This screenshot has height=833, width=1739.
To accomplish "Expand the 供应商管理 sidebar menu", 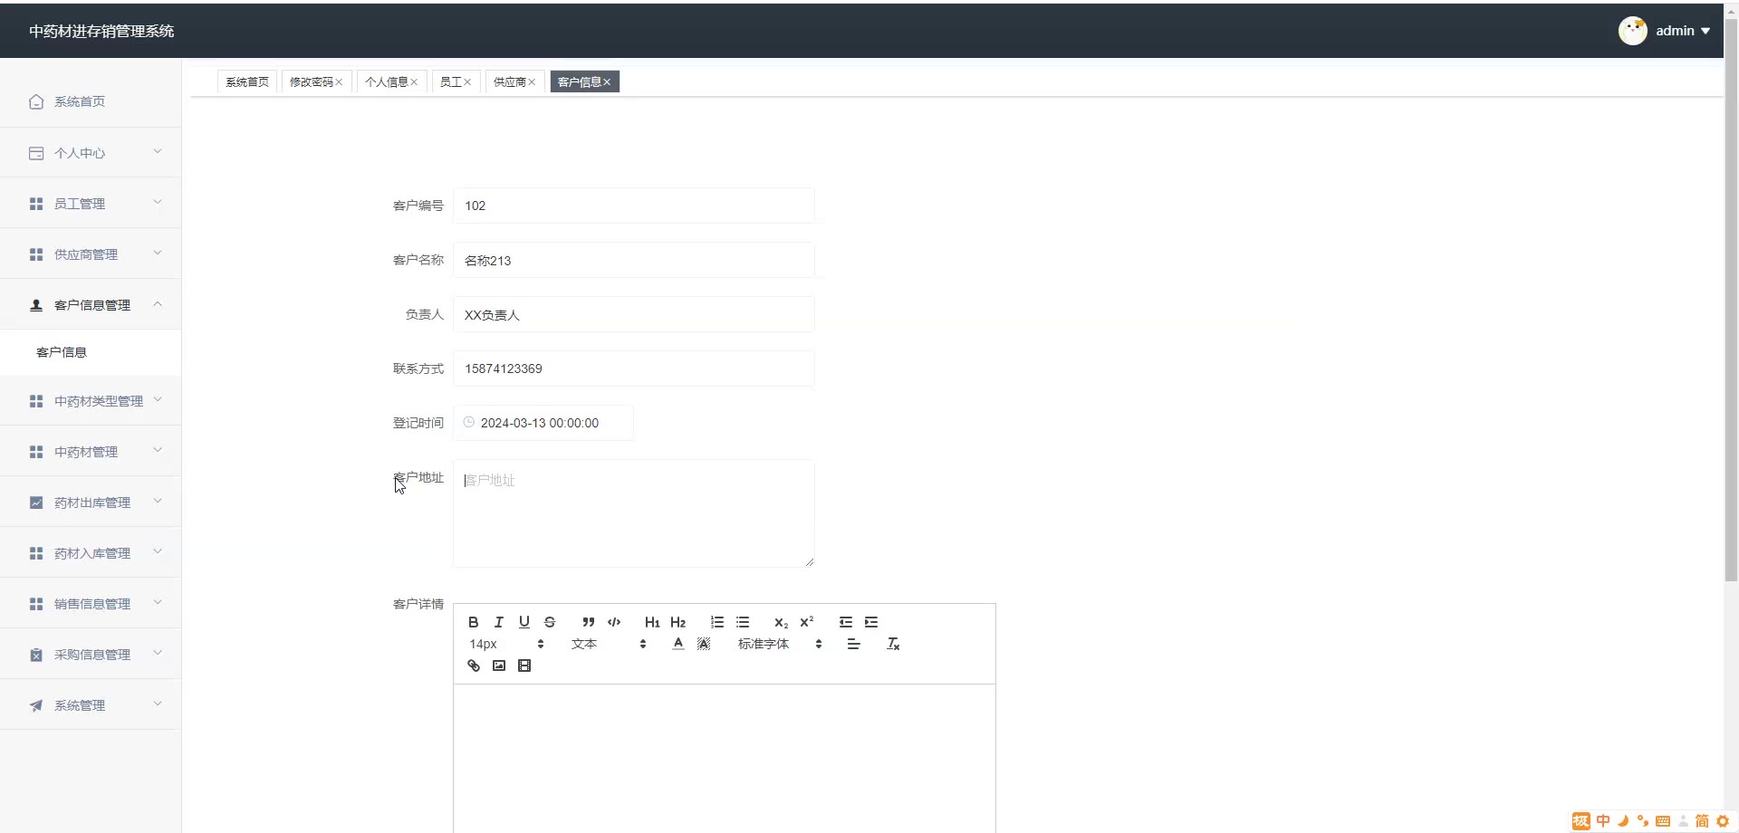I will point(91,254).
